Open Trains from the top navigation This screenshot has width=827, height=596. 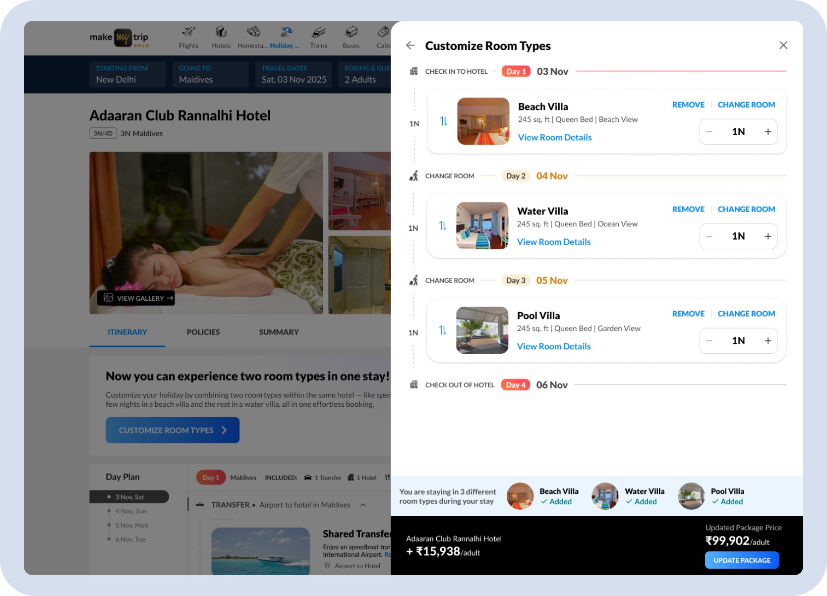pyautogui.click(x=319, y=38)
